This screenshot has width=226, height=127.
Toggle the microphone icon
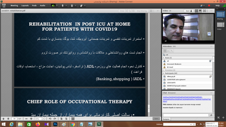pos(63,5)
